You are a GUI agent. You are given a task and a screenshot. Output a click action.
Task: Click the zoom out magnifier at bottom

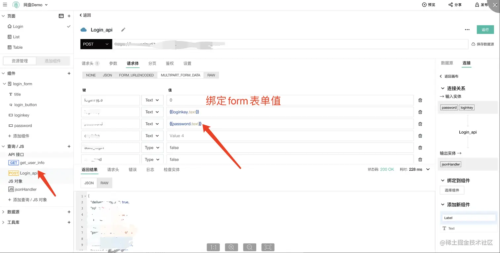coord(249,247)
